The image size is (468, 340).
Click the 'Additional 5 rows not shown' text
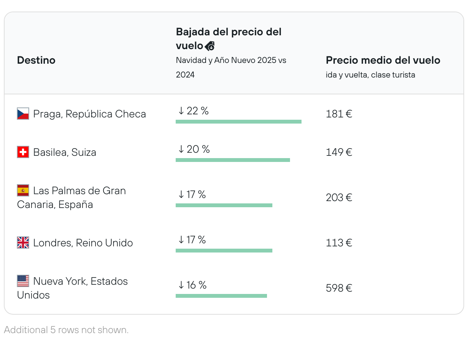click(x=66, y=330)
